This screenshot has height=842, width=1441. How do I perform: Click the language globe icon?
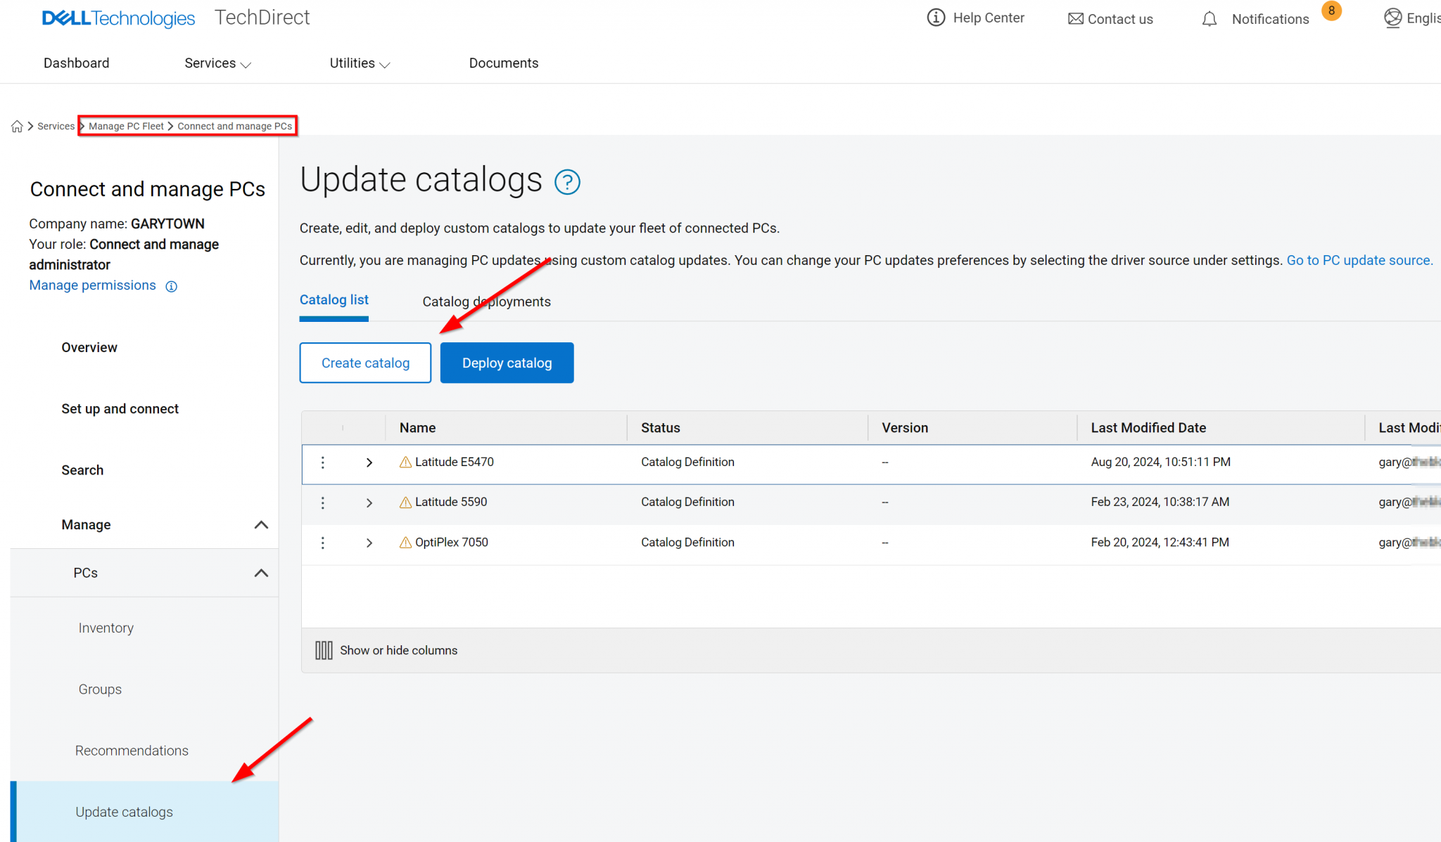tap(1392, 18)
